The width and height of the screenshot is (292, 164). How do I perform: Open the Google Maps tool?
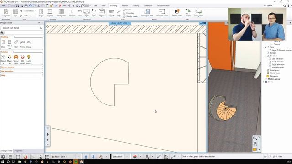[x=177, y=13]
